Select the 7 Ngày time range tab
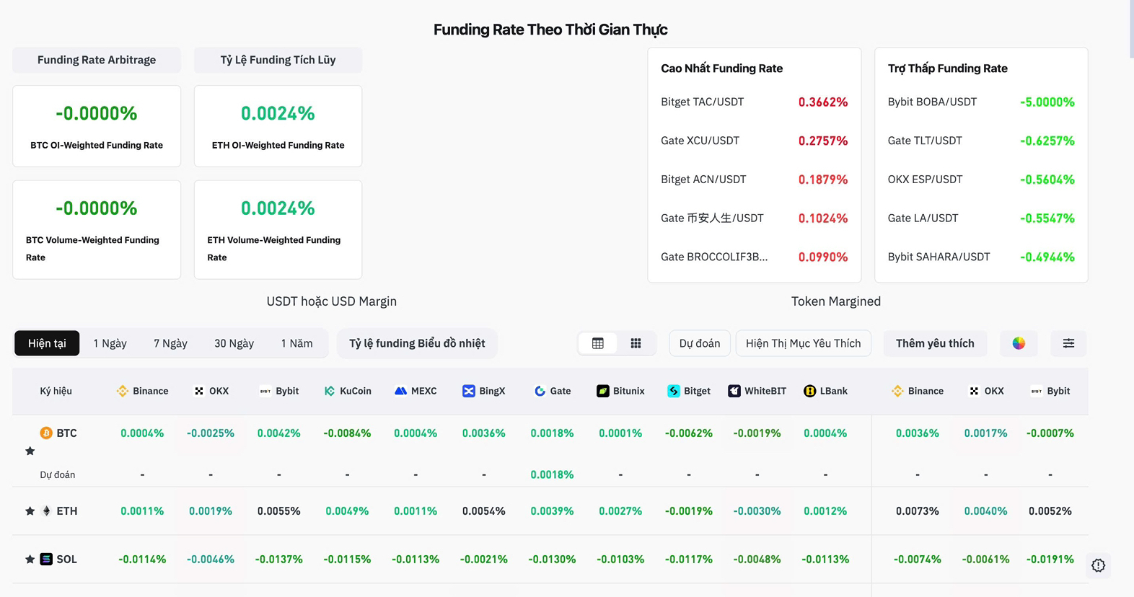 tap(170, 343)
